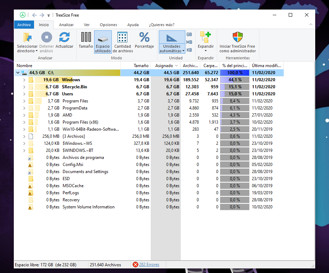
Task: Click the 44,1 % bar for Windows
Action: (235, 80)
